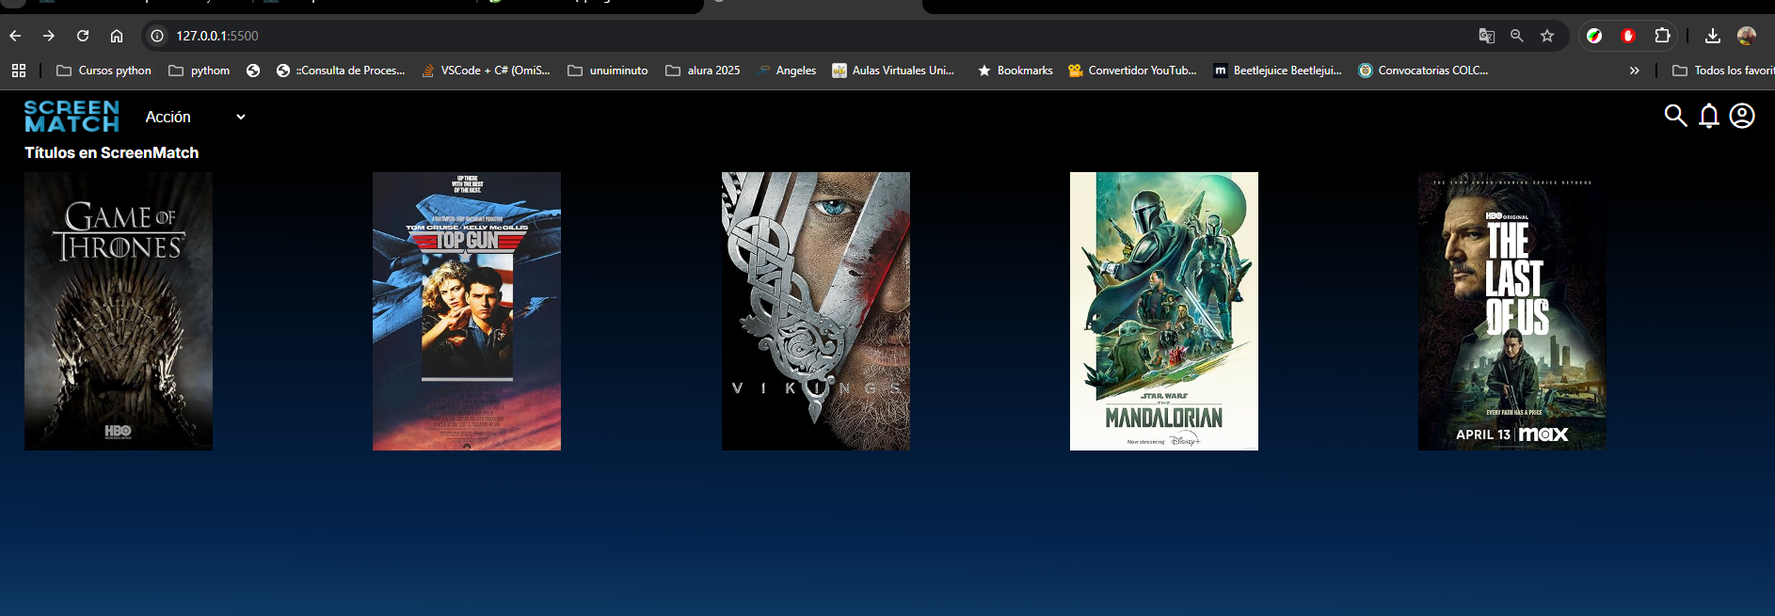Select The Mandalorian poster
This screenshot has width=1775, height=616.
pos(1164,311)
